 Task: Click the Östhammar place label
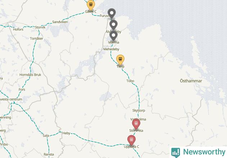tap(191, 81)
